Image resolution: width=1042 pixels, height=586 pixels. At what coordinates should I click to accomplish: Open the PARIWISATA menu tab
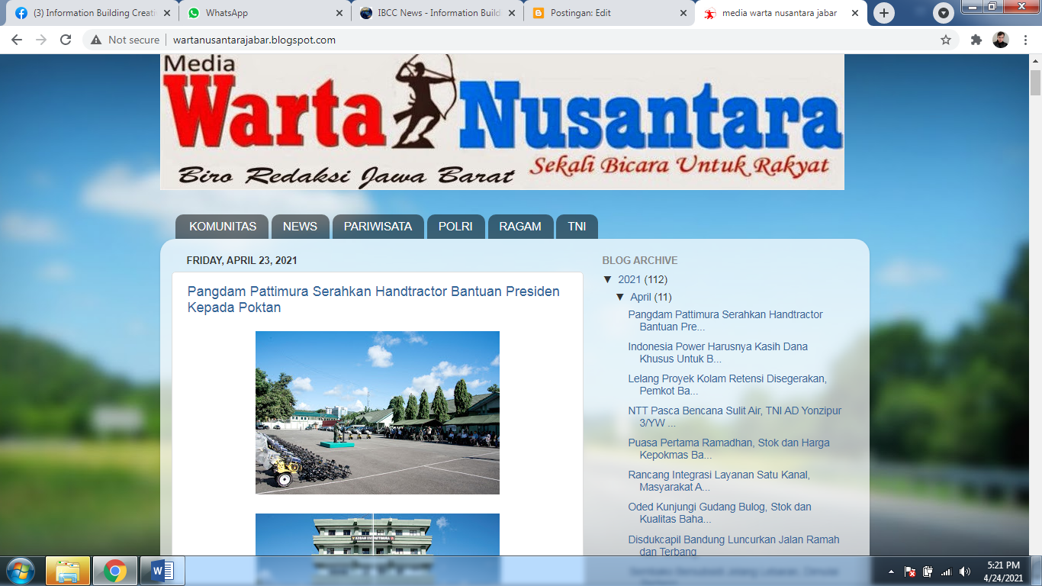pyautogui.click(x=378, y=227)
